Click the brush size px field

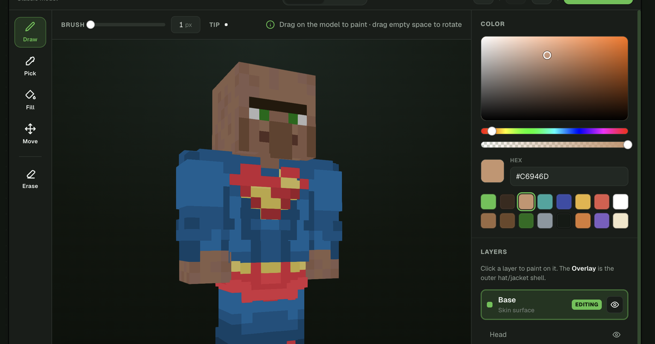pos(186,25)
